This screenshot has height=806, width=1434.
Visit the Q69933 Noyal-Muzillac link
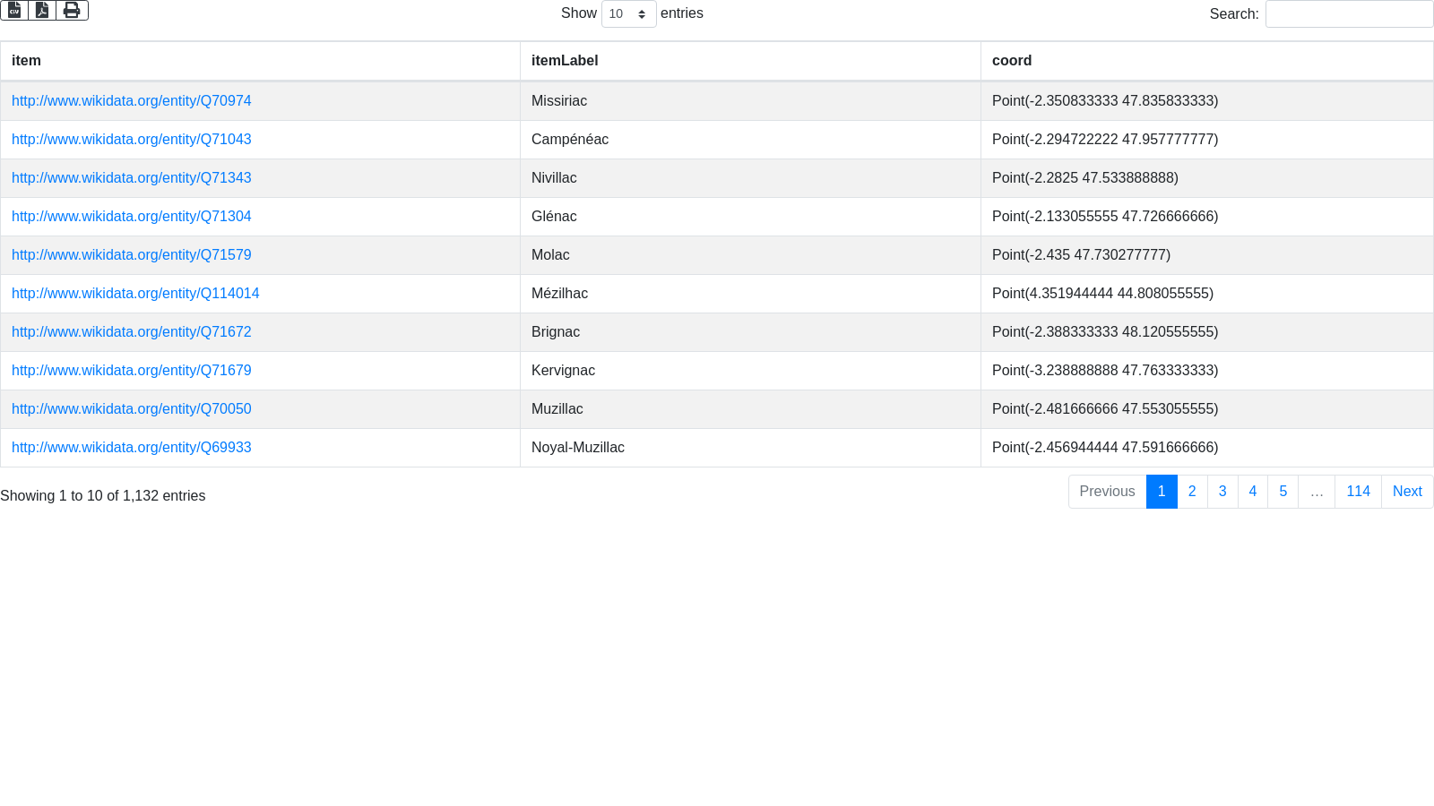point(132,448)
